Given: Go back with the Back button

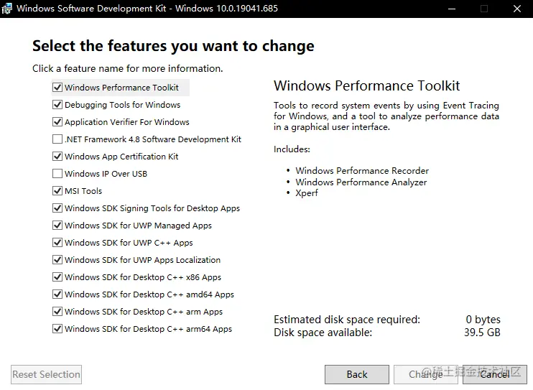Looking at the screenshot, I should (x=357, y=374).
